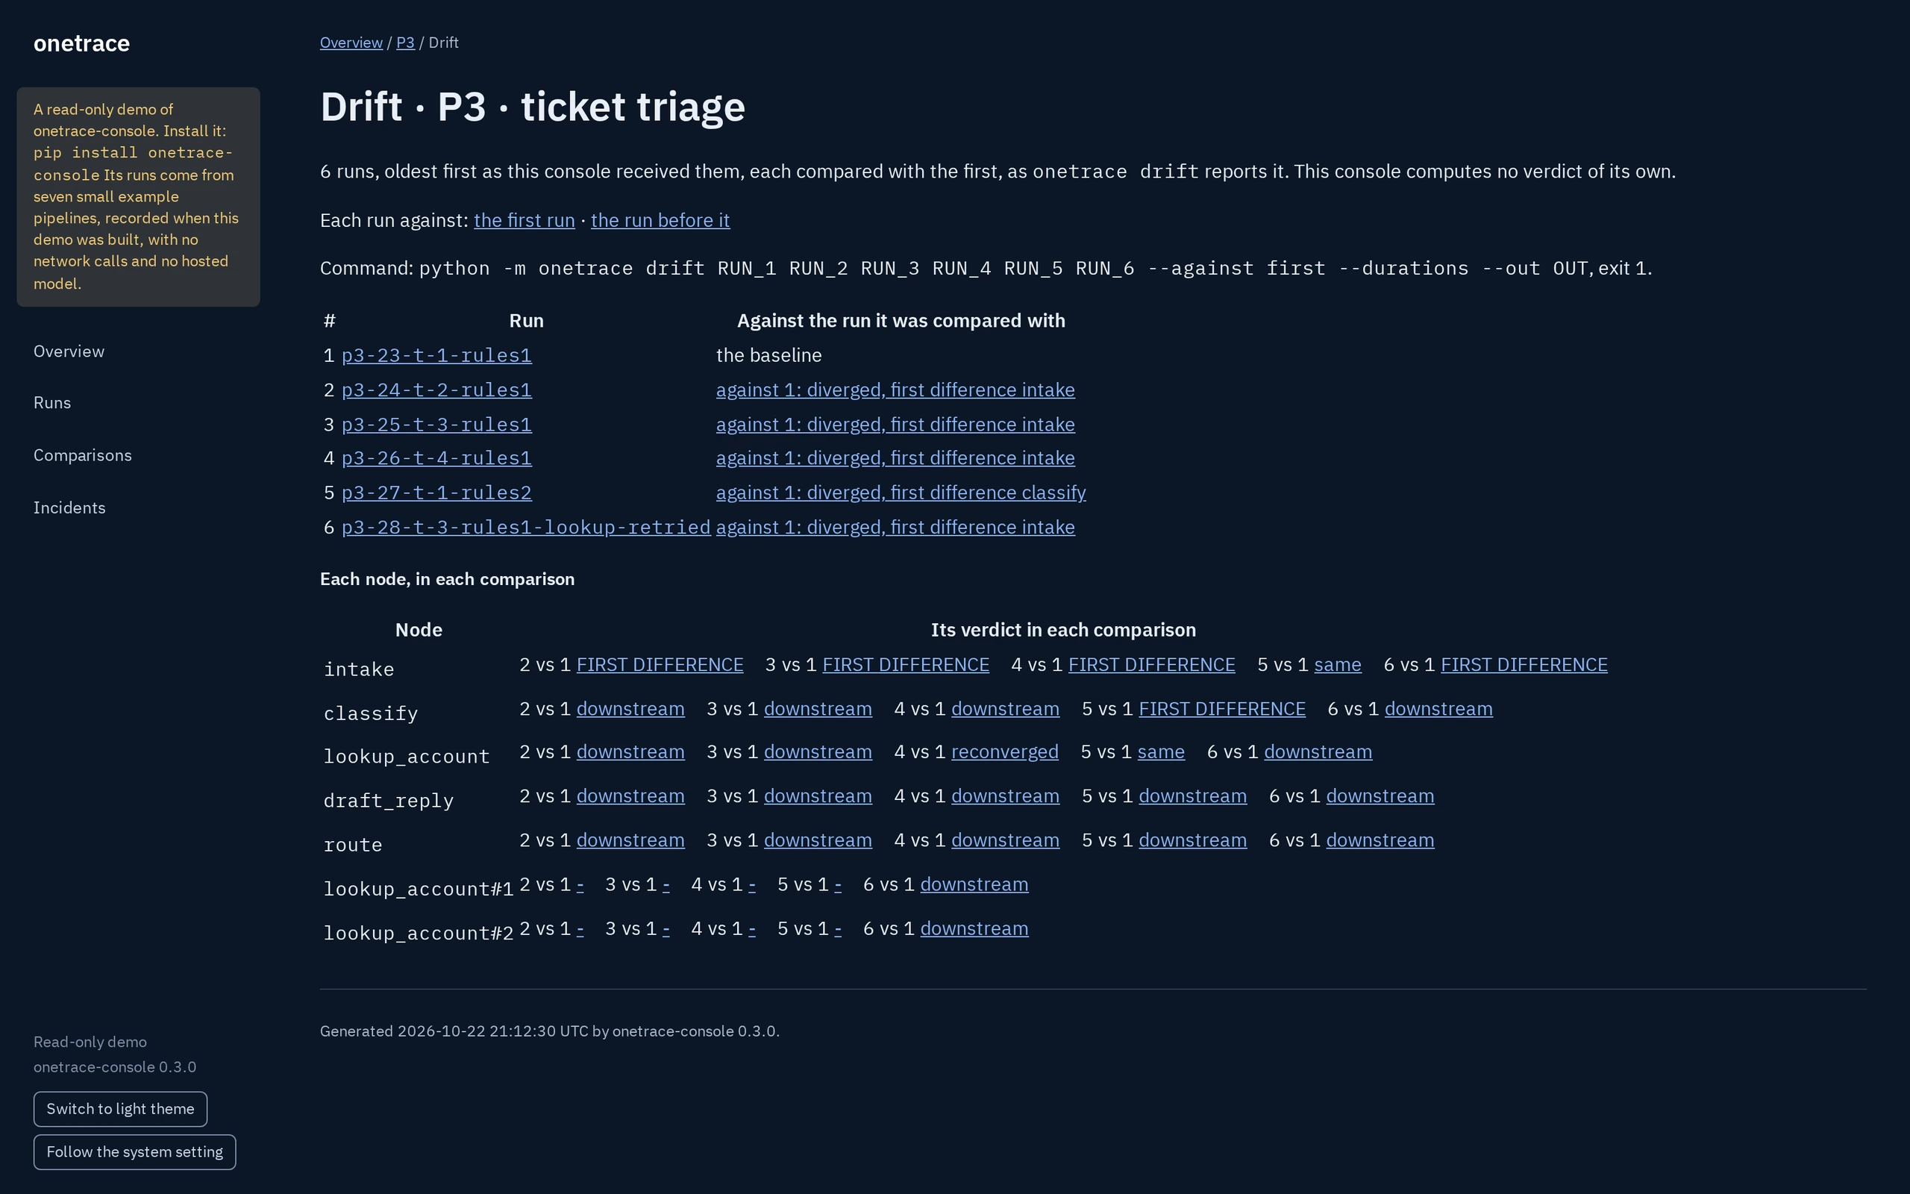Open intake 6 vs 1 FIRST DIFFERENCE
The height and width of the screenshot is (1194, 1910).
click(x=1524, y=665)
